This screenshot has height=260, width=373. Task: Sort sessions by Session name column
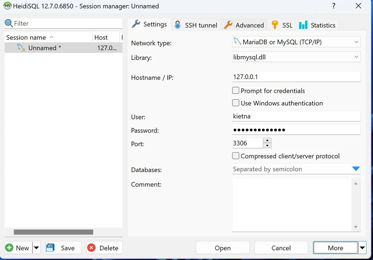(x=48, y=37)
